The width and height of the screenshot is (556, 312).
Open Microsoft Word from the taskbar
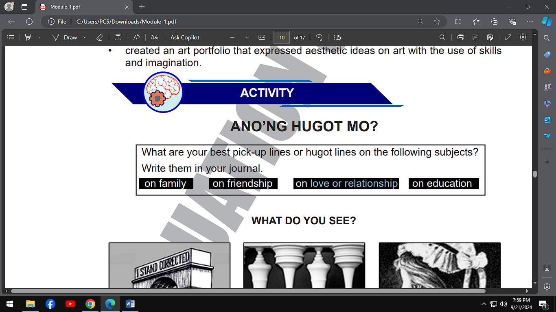coord(130,303)
